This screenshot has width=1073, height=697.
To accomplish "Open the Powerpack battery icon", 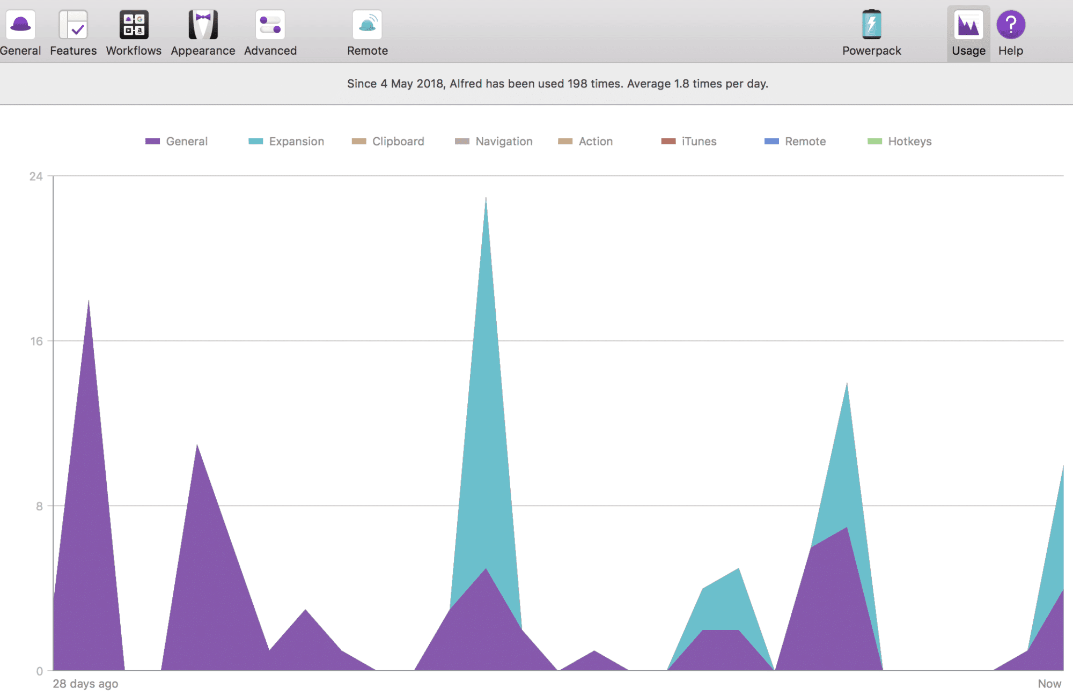I will pos(872,25).
